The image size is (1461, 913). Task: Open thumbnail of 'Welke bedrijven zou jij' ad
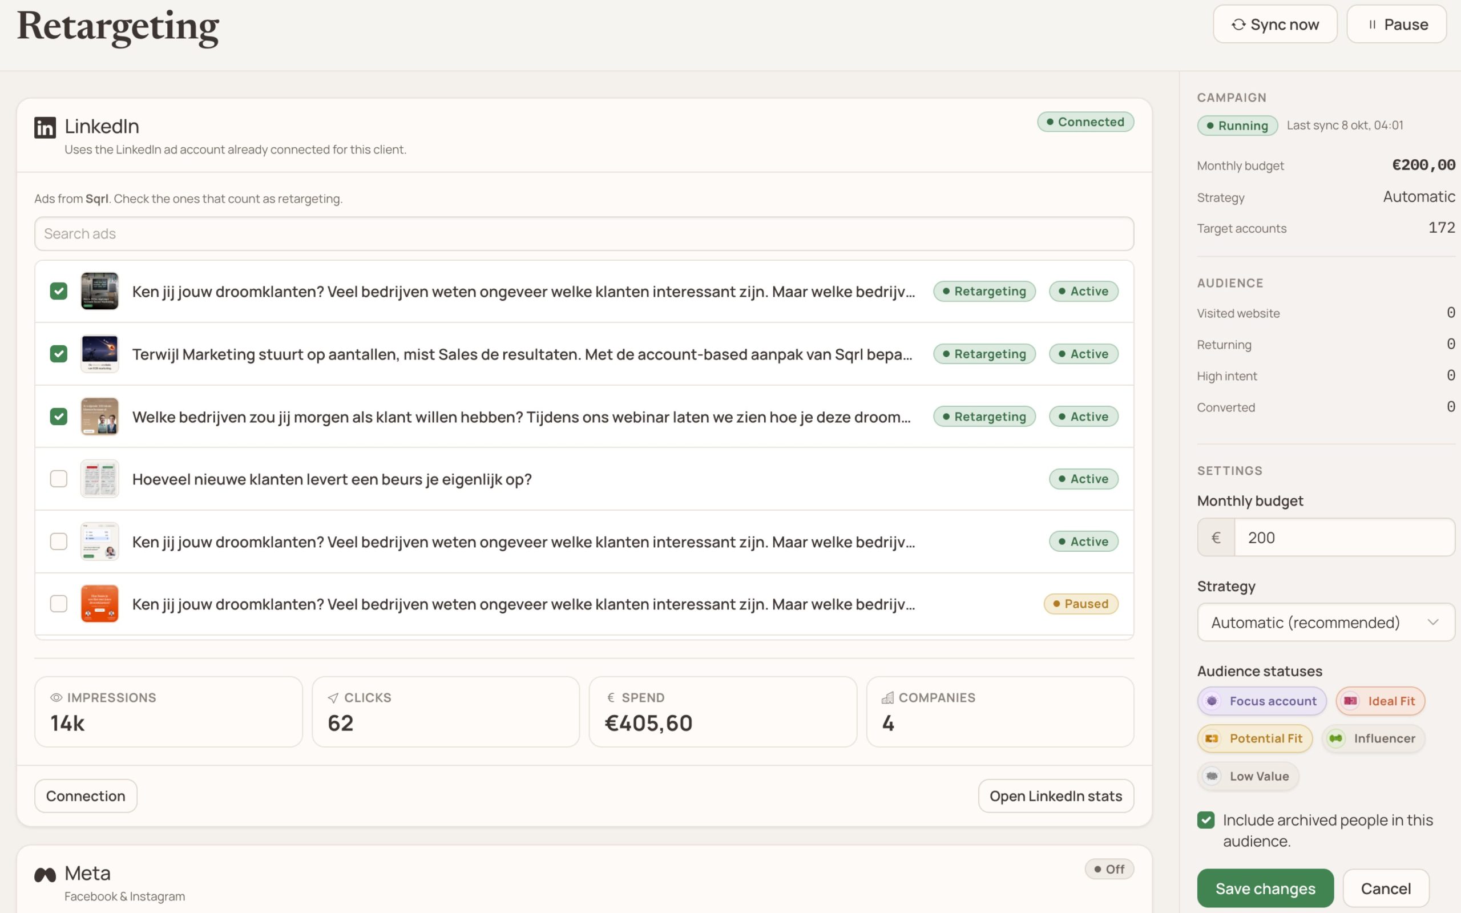[x=100, y=417]
